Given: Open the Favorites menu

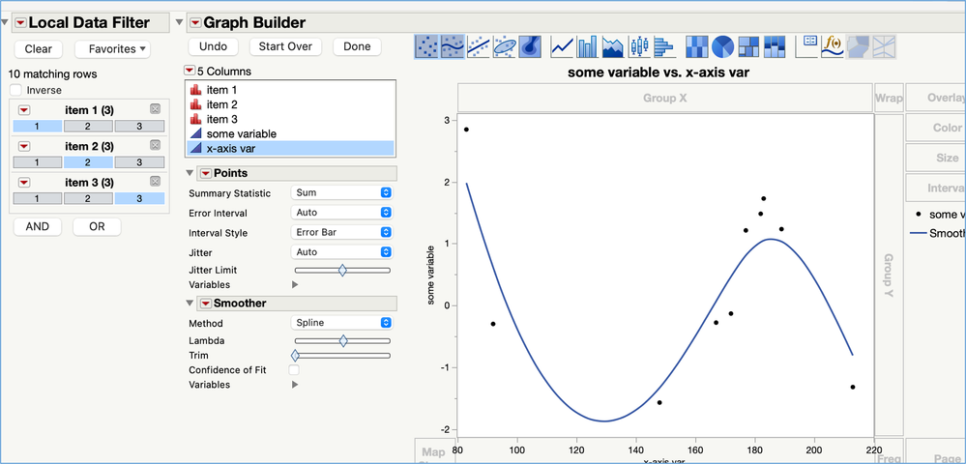Looking at the screenshot, I should [112, 48].
